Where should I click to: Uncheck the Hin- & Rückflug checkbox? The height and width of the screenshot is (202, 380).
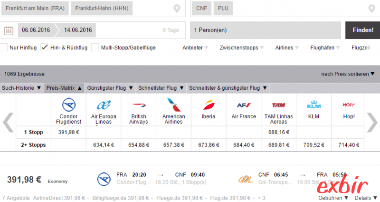(44, 48)
